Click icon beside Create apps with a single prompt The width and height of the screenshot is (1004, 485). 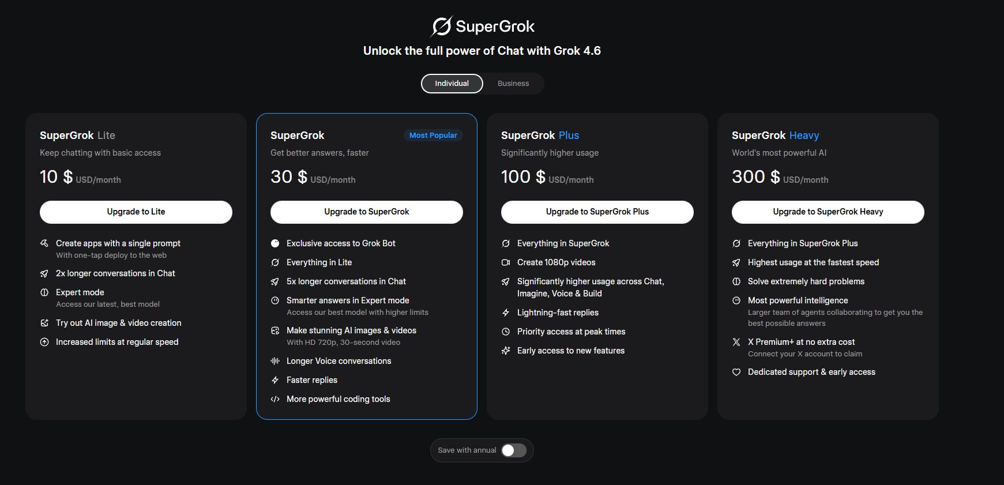44,243
